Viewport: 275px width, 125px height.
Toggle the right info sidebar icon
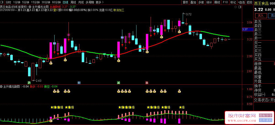point(240,7)
